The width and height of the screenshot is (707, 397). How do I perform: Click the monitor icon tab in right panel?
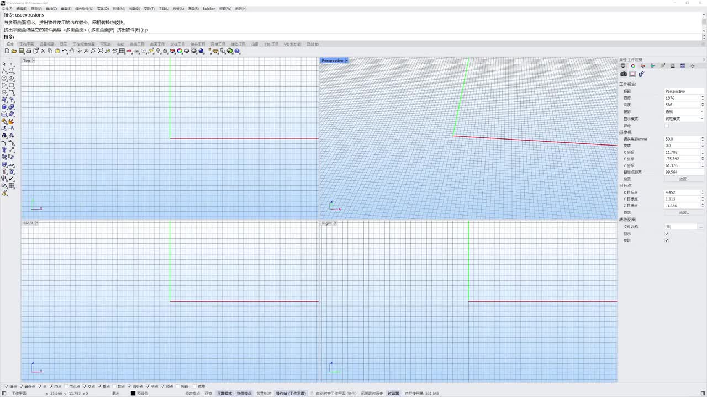click(x=623, y=66)
